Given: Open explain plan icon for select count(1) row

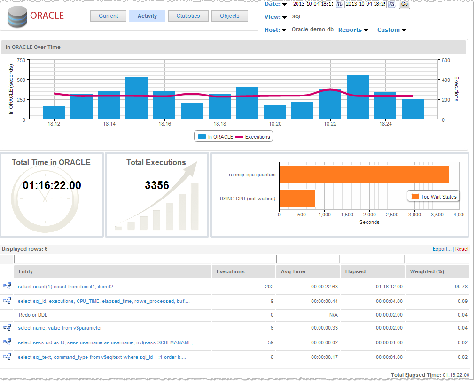Looking at the screenshot, I should point(7,286).
